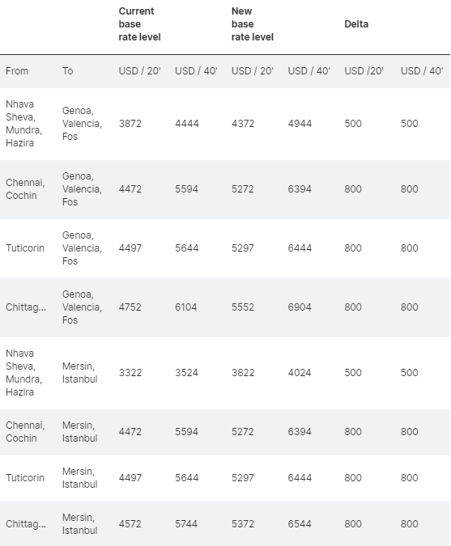Click the 4944 new rate value
Screen dimensions: 451x546
pyautogui.click(x=300, y=124)
